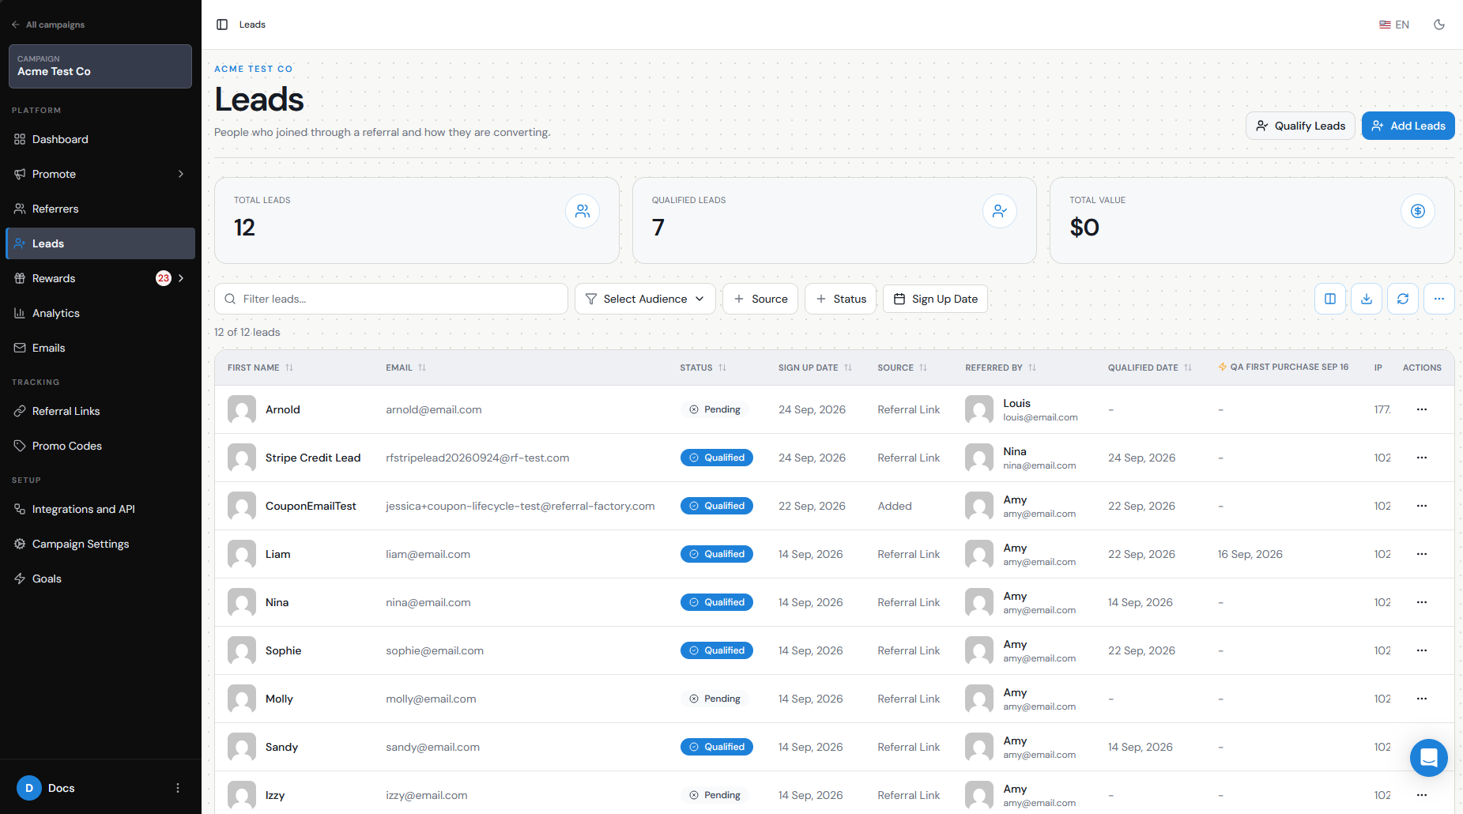Toggle column visibility icon
This screenshot has height=814, width=1463.
tap(1330, 299)
